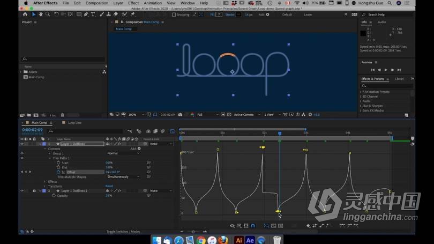
Task: Open the Layer menu
Action: tap(118, 3)
